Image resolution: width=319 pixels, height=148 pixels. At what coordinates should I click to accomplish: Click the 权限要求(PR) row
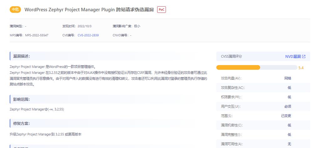tap(263, 97)
